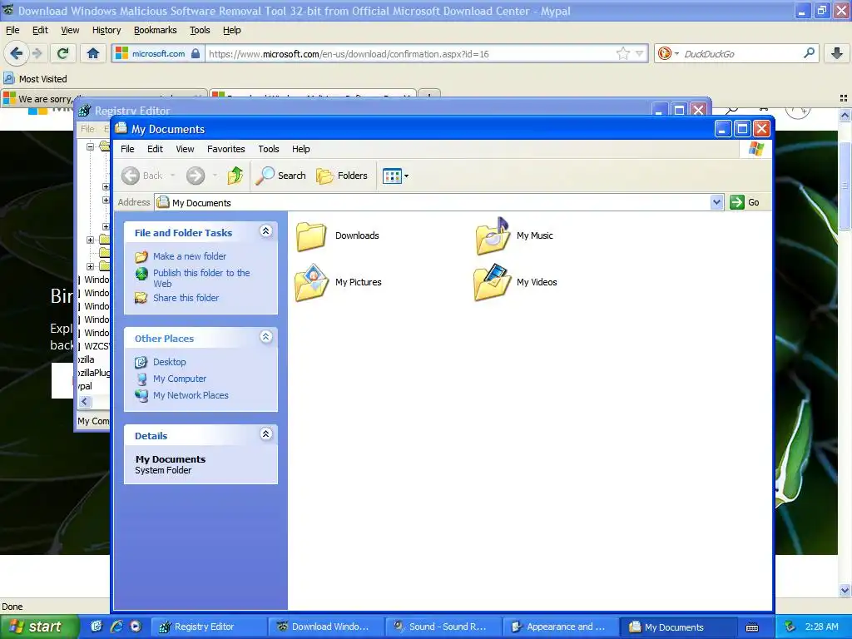Click the Search toolbar button

tap(281, 176)
